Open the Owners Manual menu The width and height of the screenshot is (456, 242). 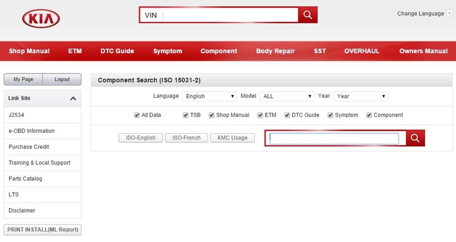pos(423,51)
